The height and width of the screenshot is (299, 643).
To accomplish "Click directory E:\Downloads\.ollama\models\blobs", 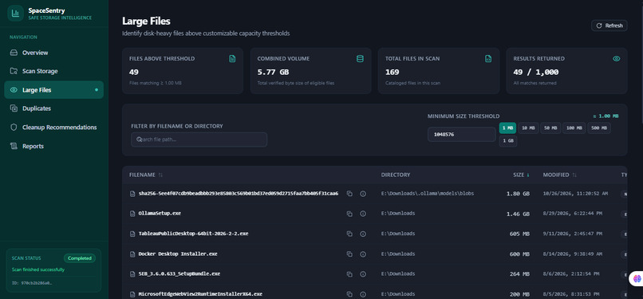I will [x=428, y=193].
